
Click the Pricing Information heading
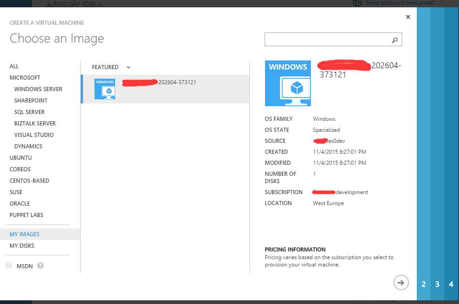(x=295, y=250)
